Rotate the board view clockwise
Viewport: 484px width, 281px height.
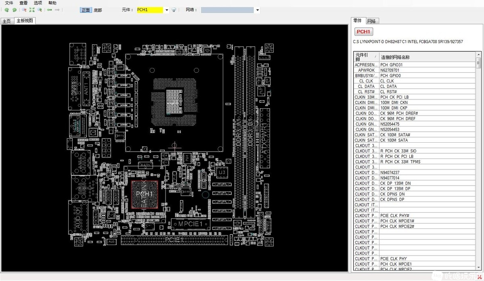click(x=14, y=10)
